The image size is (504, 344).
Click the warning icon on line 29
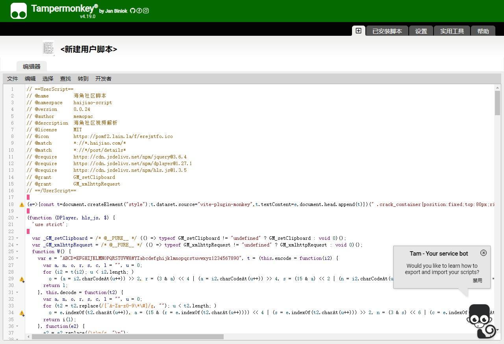[x=22, y=280]
